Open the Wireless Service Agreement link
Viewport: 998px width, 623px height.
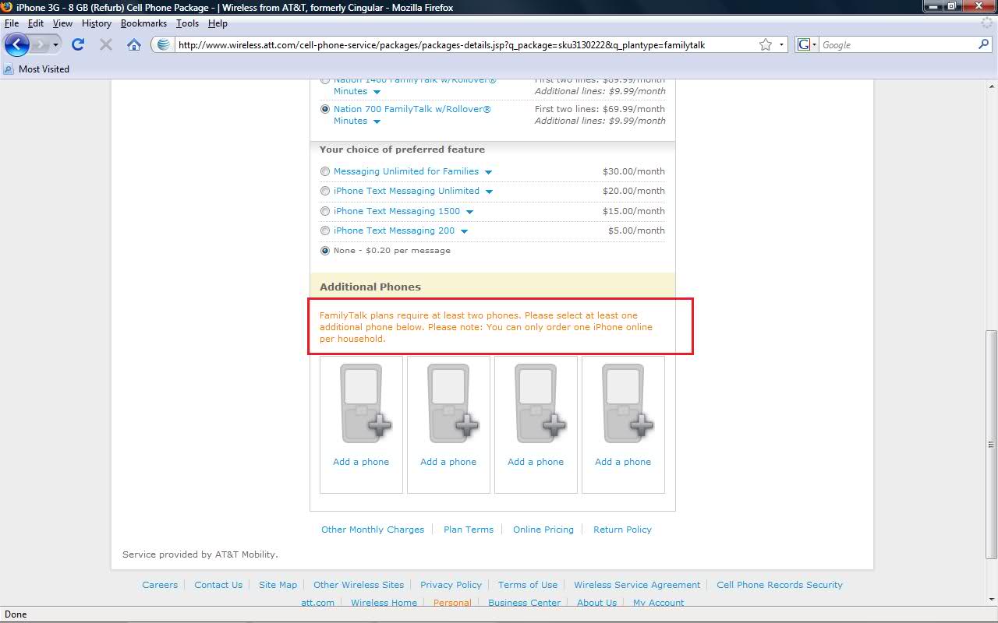click(637, 585)
